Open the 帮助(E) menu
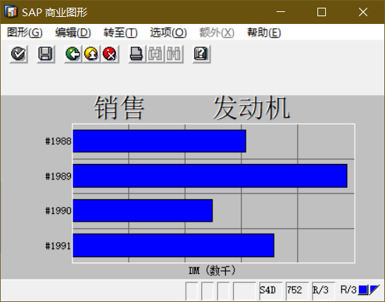 pyautogui.click(x=264, y=32)
